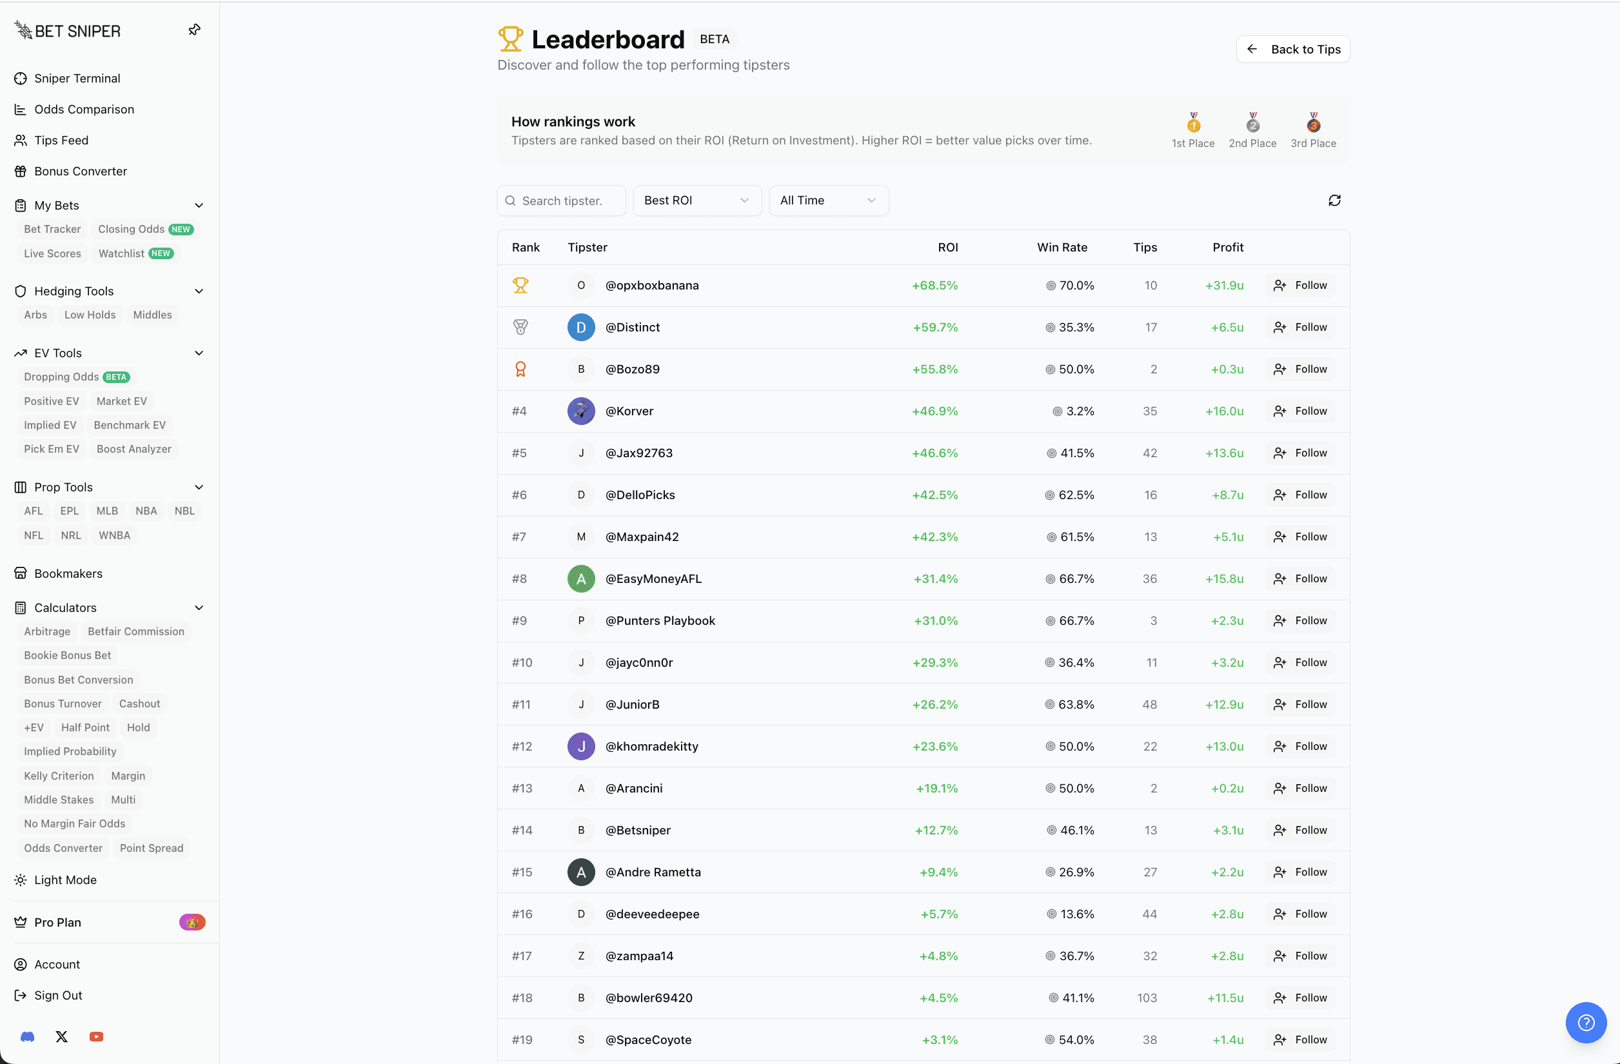Click Back to Tips button
The height and width of the screenshot is (1064, 1620).
coord(1292,49)
